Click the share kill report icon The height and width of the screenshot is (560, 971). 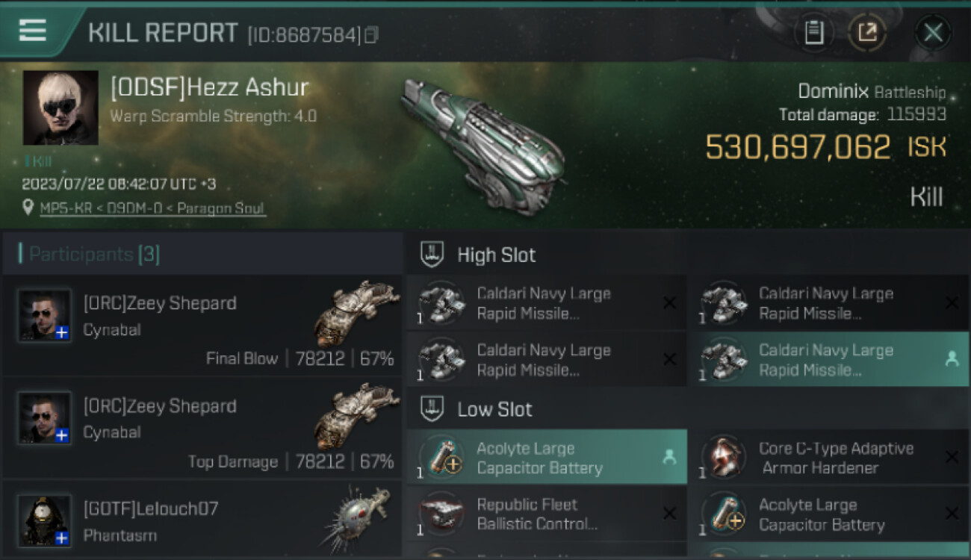point(866,32)
